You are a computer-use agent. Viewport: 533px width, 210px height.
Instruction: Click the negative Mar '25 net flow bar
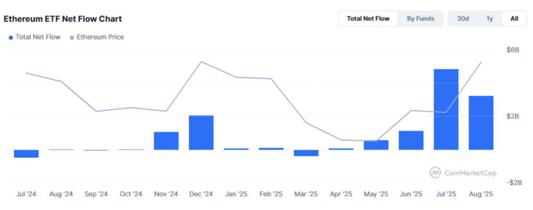pyautogui.click(x=306, y=153)
